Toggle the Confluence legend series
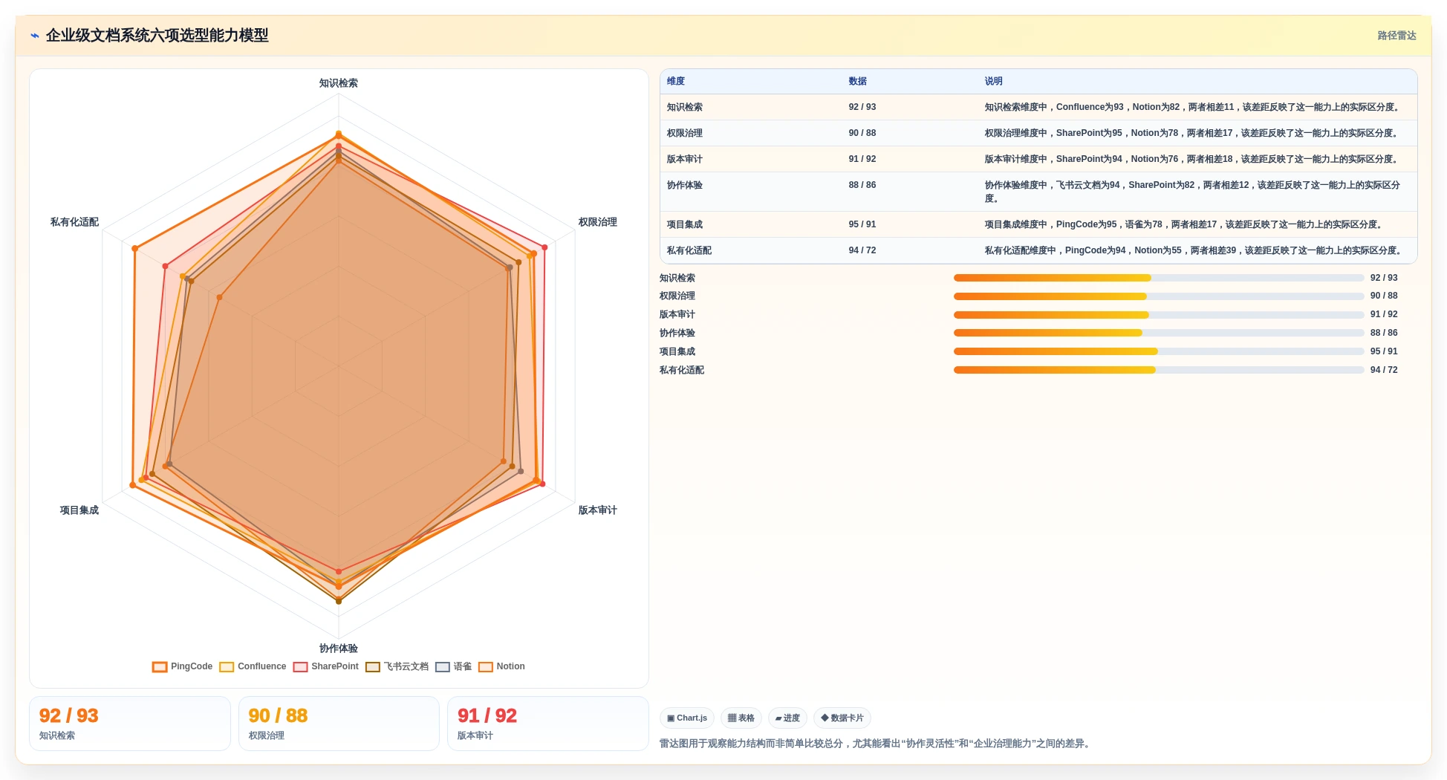The image size is (1447, 780). point(253,666)
